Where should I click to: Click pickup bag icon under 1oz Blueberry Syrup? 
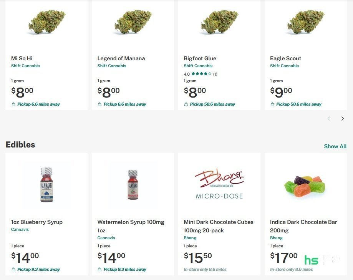click(13, 269)
